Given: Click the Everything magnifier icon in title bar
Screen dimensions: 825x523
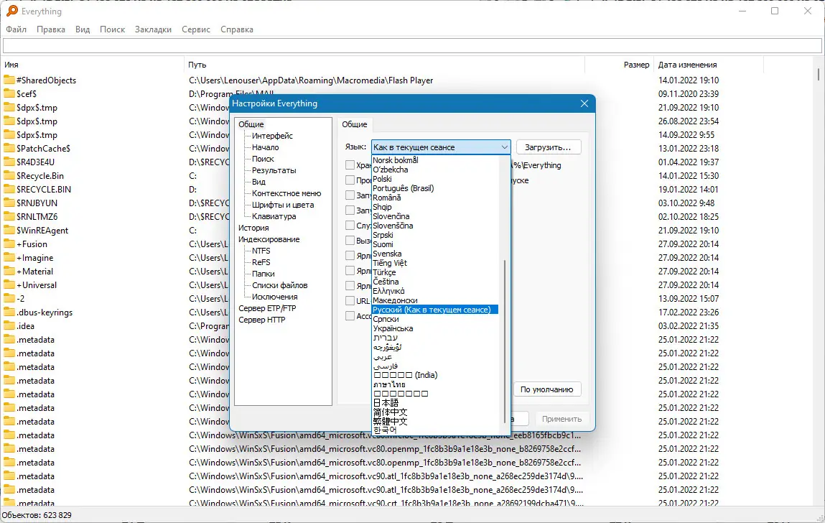Looking at the screenshot, I should point(12,11).
